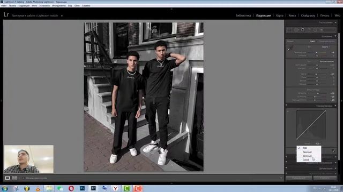Viewport: 343px width, 192px height.
Task: Open Photoshop from the taskbar
Action: 82,188
